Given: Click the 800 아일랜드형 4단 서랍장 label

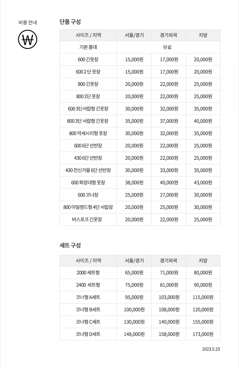Looking at the screenshot, I should [88, 207].
